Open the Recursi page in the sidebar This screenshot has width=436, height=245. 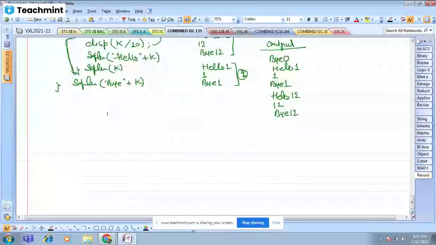[423, 175]
